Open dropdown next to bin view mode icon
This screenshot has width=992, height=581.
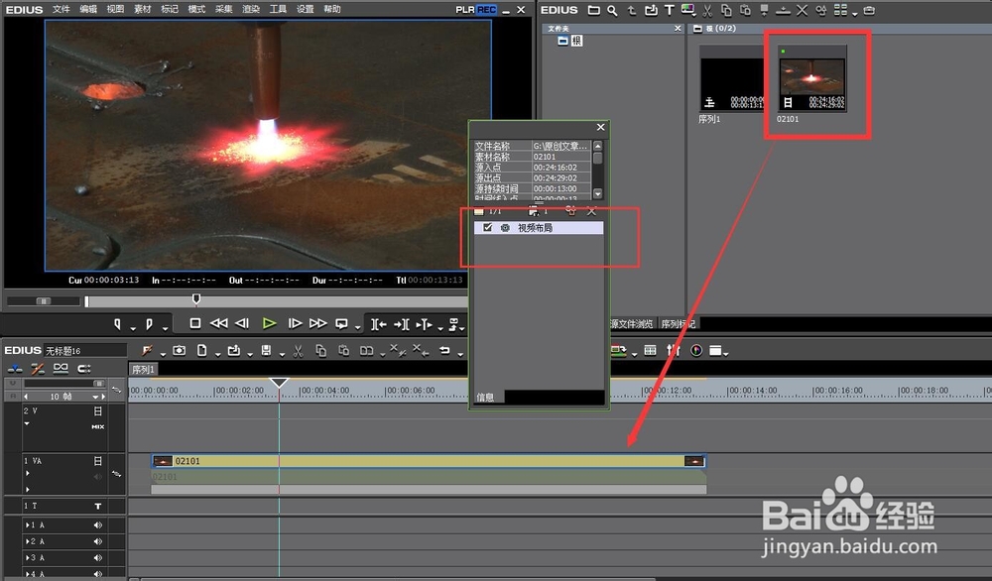pos(855,13)
